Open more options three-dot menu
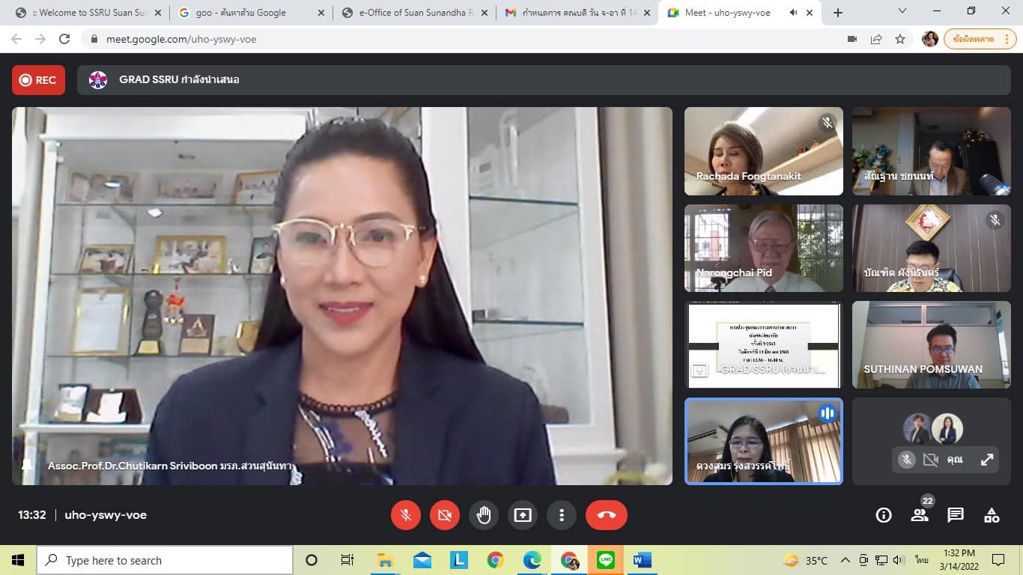The width and height of the screenshot is (1023, 575). pos(561,515)
